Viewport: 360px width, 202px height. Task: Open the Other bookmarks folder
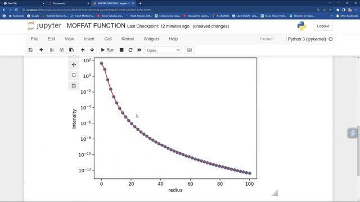[347, 16]
